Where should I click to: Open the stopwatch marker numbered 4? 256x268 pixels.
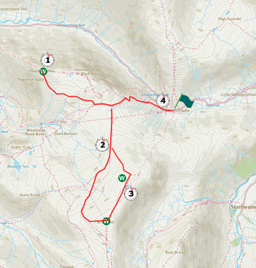pos(163,100)
